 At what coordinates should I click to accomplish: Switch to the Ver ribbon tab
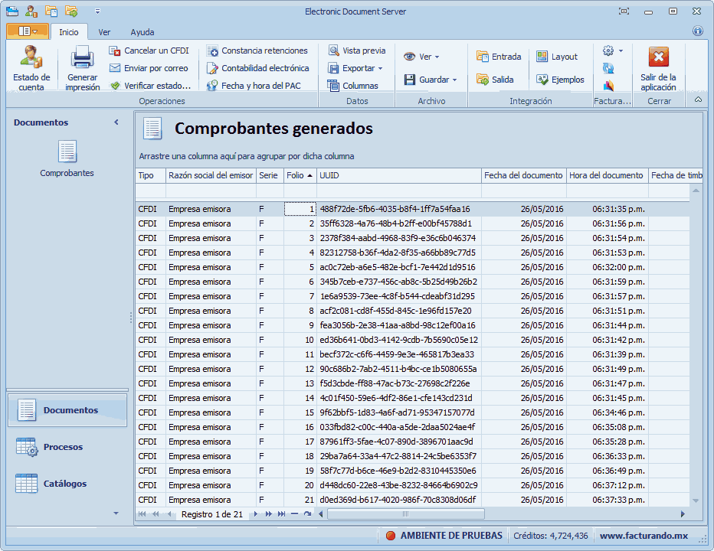click(104, 32)
